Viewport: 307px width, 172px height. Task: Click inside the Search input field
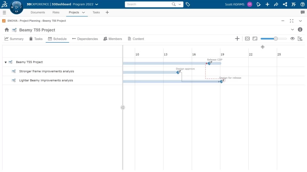coord(149,4)
